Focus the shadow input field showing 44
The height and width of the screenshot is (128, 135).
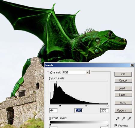coord(53,110)
